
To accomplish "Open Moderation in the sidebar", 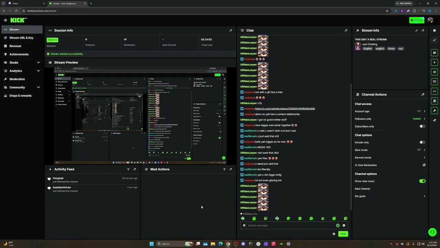I will pos(22,79).
